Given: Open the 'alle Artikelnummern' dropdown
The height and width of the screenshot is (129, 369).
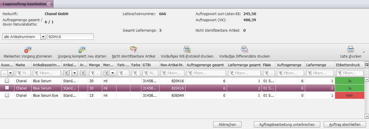Looking at the screenshot, I should pos(43,37).
